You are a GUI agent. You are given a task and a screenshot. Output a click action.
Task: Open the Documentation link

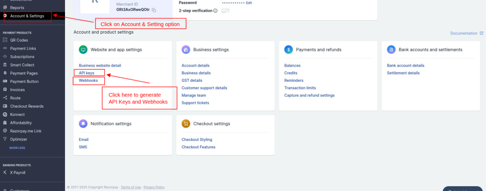(464, 33)
